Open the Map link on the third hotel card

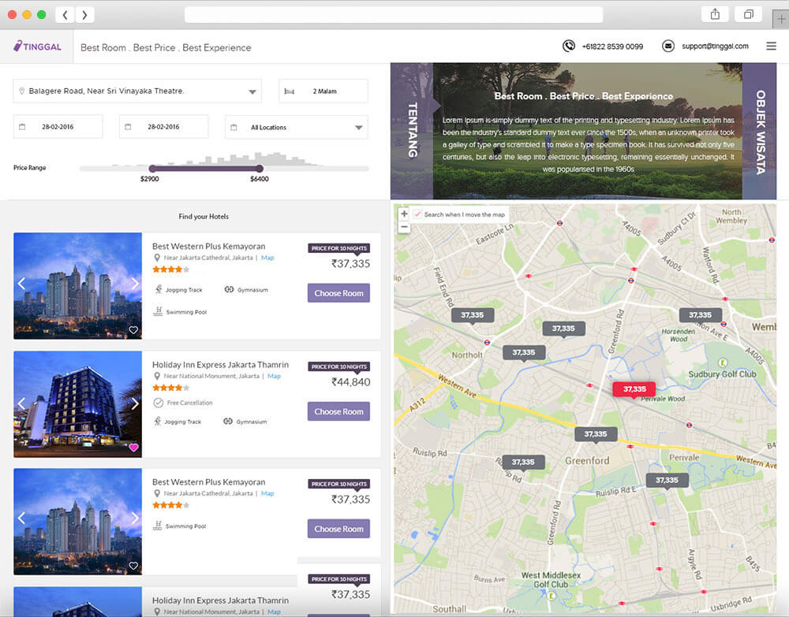(267, 493)
